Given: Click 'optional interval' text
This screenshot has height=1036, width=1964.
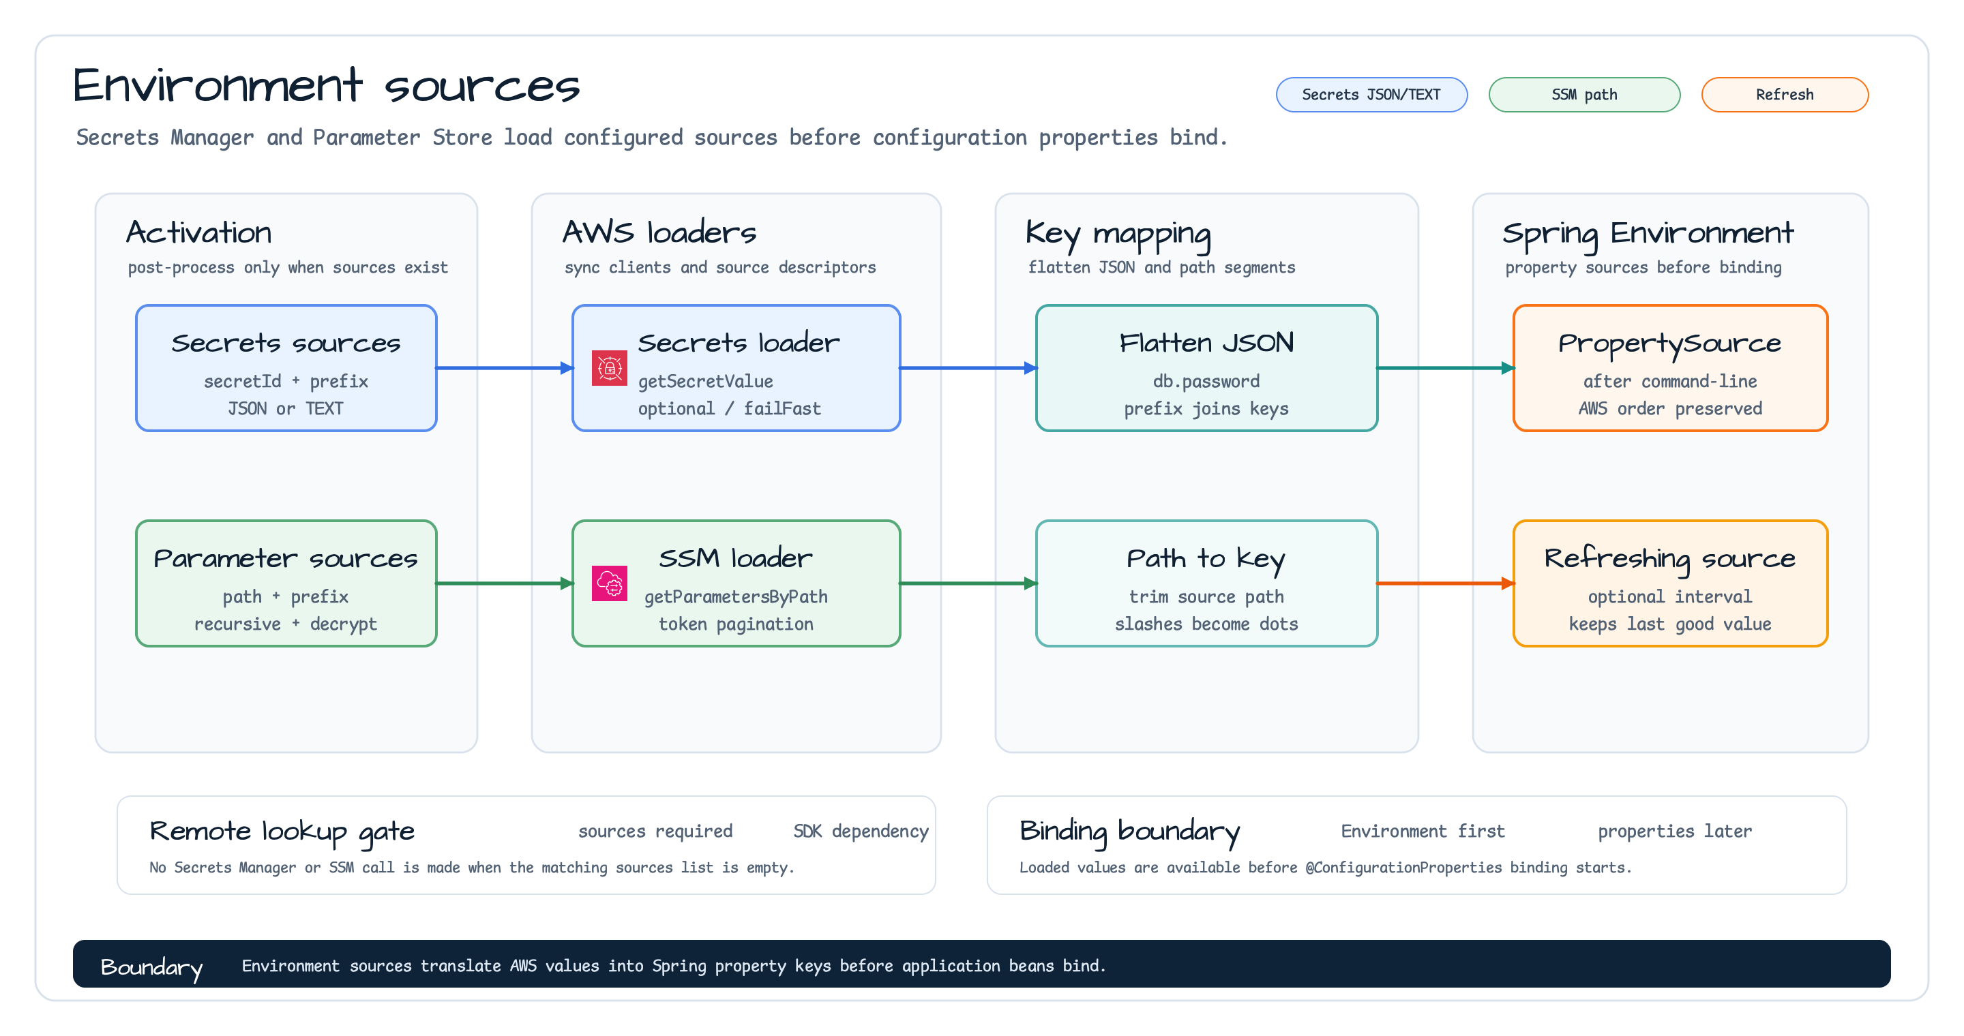Looking at the screenshot, I should (1671, 596).
